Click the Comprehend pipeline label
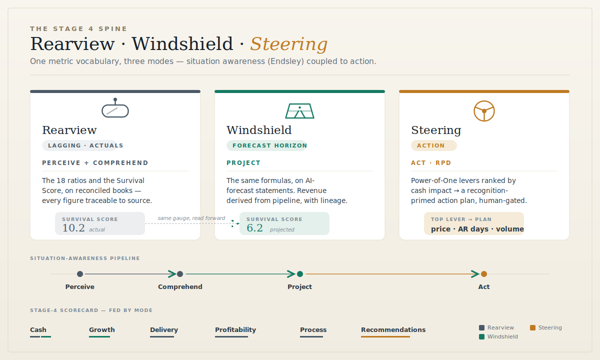600x360 pixels. coord(180,287)
